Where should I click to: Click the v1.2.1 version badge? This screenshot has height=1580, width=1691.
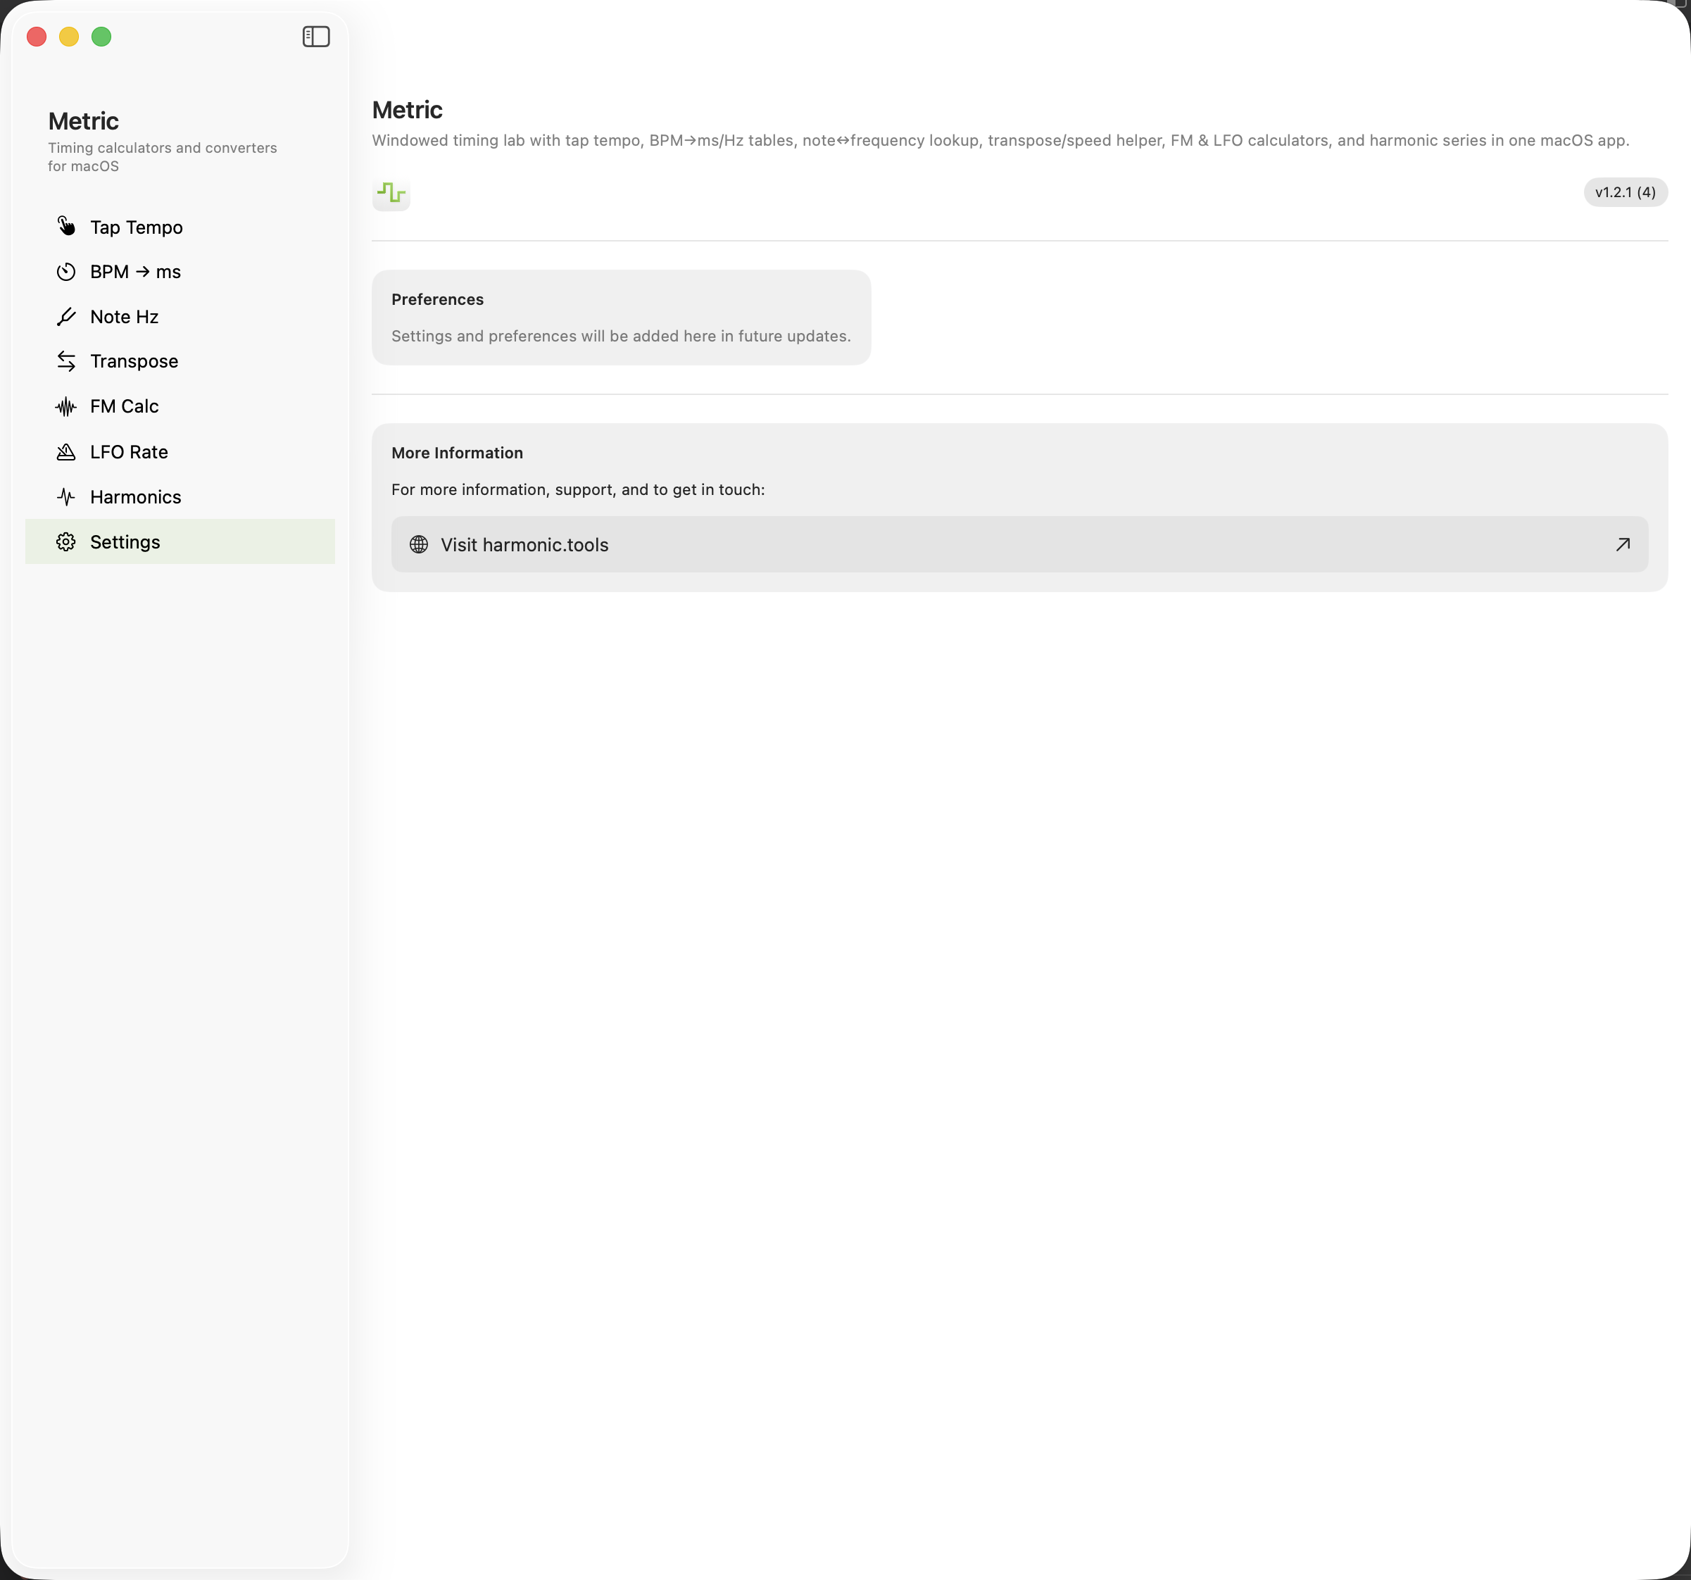[1626, 192]
